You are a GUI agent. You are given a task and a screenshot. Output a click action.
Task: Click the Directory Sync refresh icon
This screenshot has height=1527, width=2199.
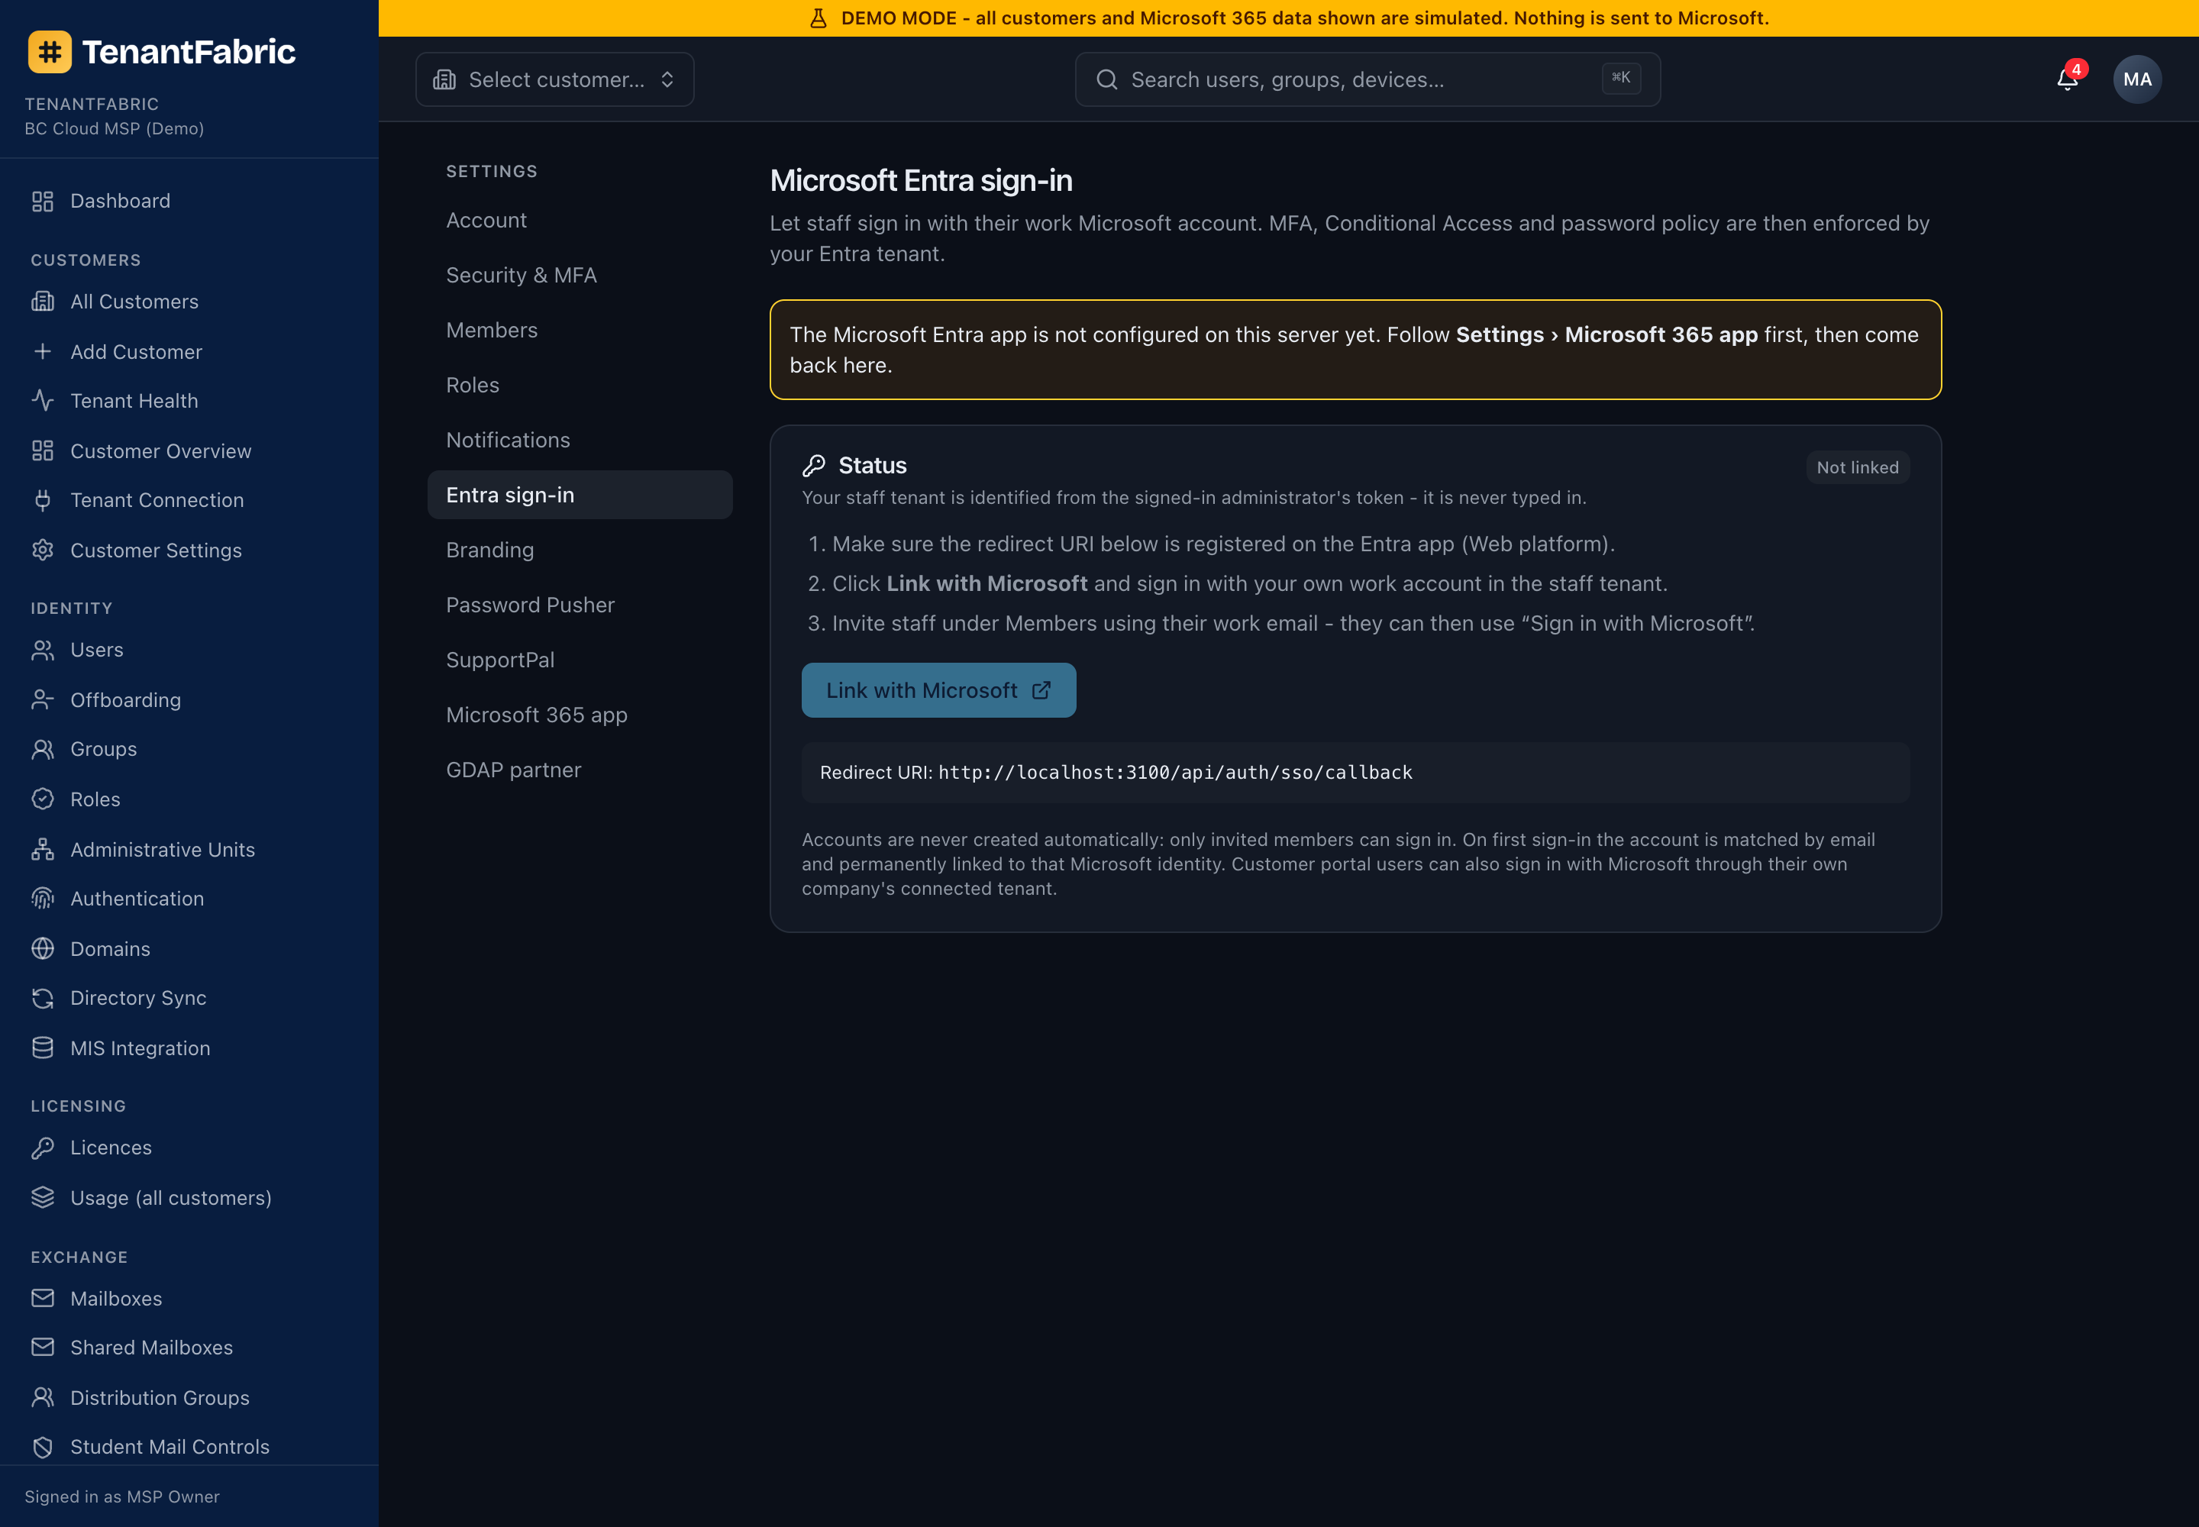[x=42, y=998]
